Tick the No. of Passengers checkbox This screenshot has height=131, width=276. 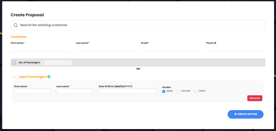click(14, 62)
